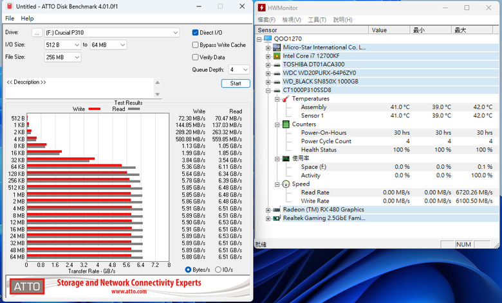Click the 最大 column header
This screenshot has width=502, height=303.
pyautogui.click(x=472, y=30)
